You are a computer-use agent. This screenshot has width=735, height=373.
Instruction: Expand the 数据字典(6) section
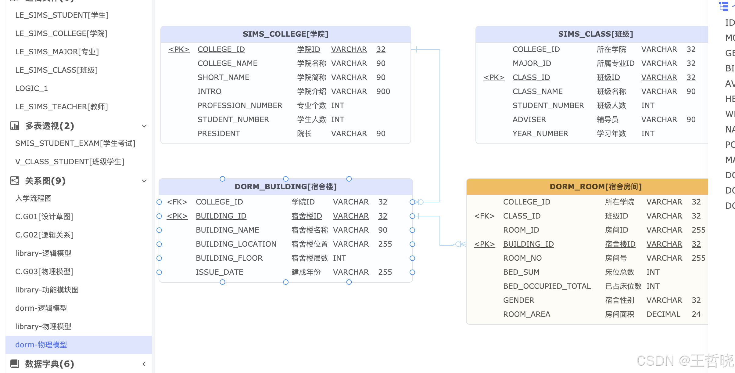click(x=144, y=364)
